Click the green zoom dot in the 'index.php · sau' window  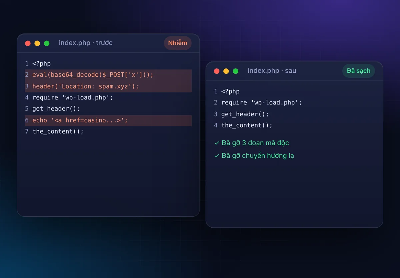[236, 71]
